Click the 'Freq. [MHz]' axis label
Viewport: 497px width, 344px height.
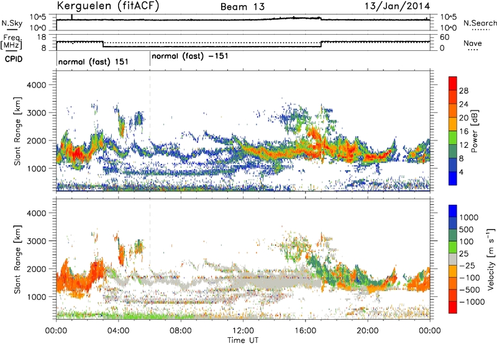[11, 42]
